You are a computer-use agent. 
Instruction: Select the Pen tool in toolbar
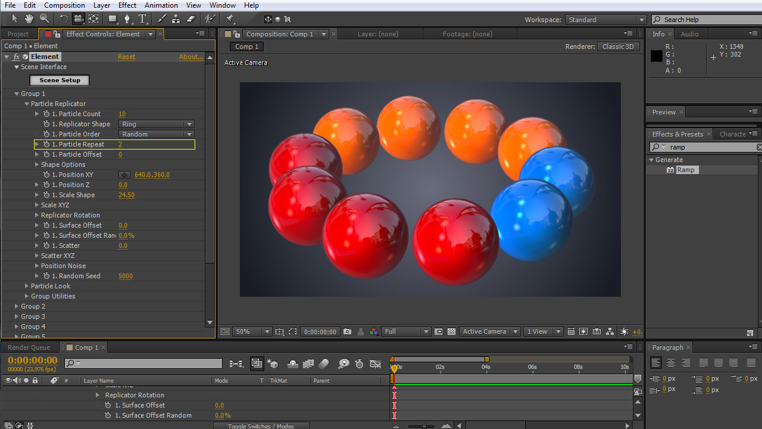click(x=127, y=19)
